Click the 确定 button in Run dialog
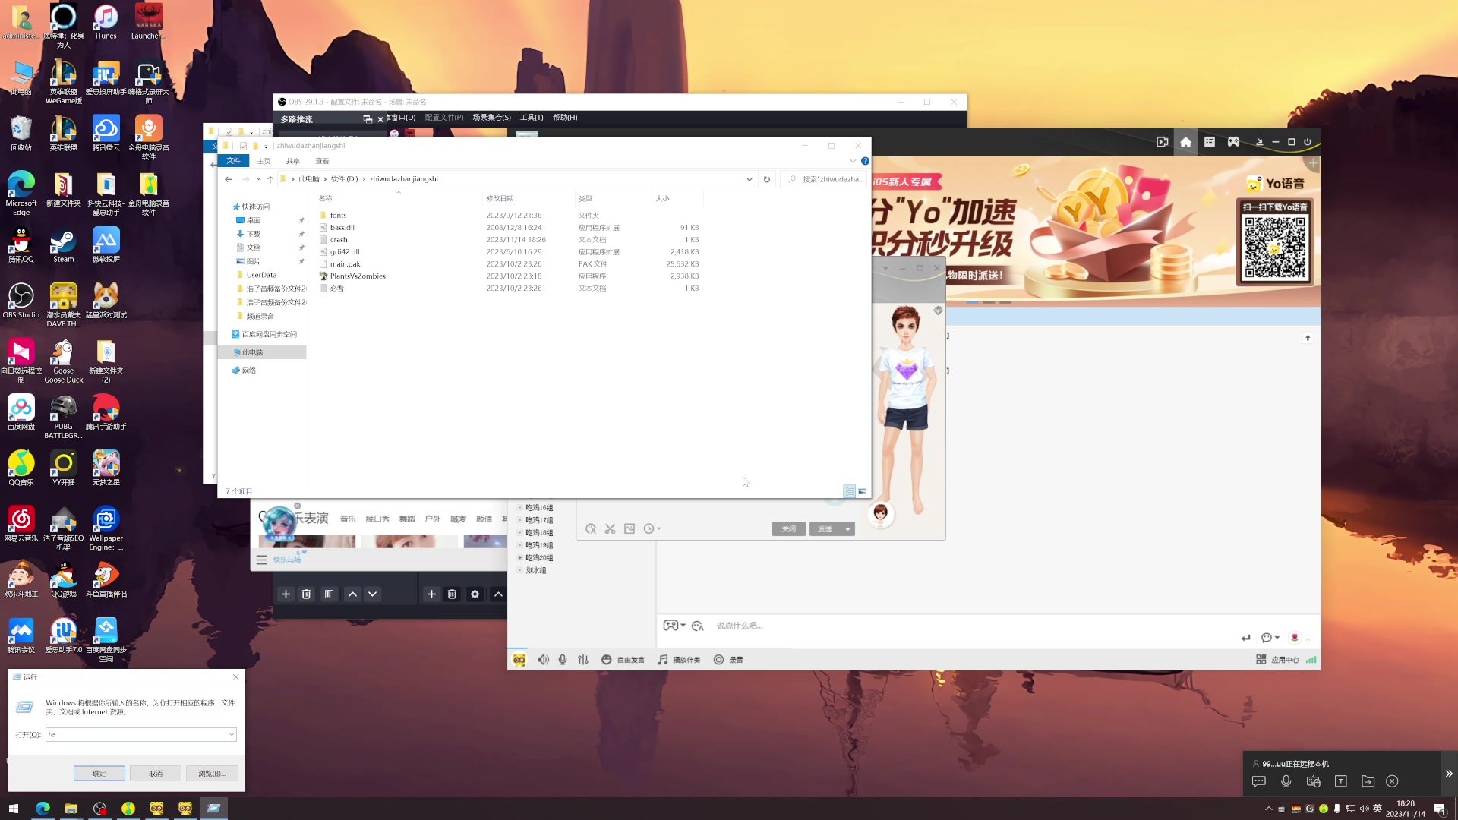This screenshot has width=1458, height=820. pos(99,773)
